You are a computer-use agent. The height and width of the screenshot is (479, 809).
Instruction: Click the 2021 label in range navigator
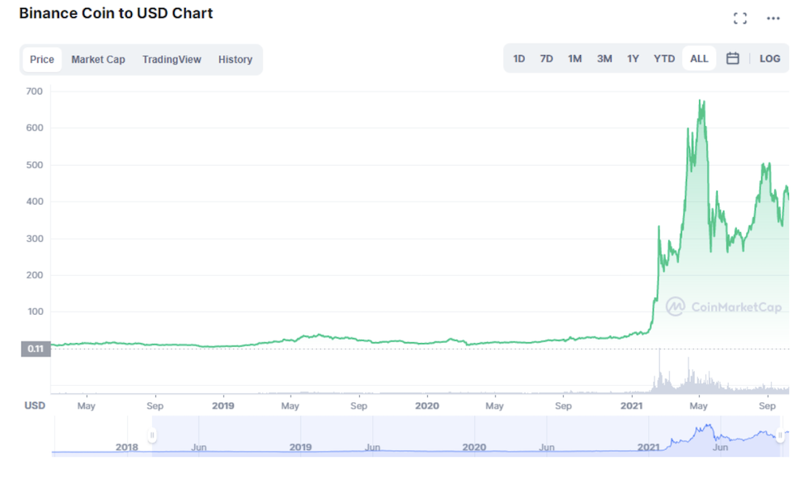(649, 447)
